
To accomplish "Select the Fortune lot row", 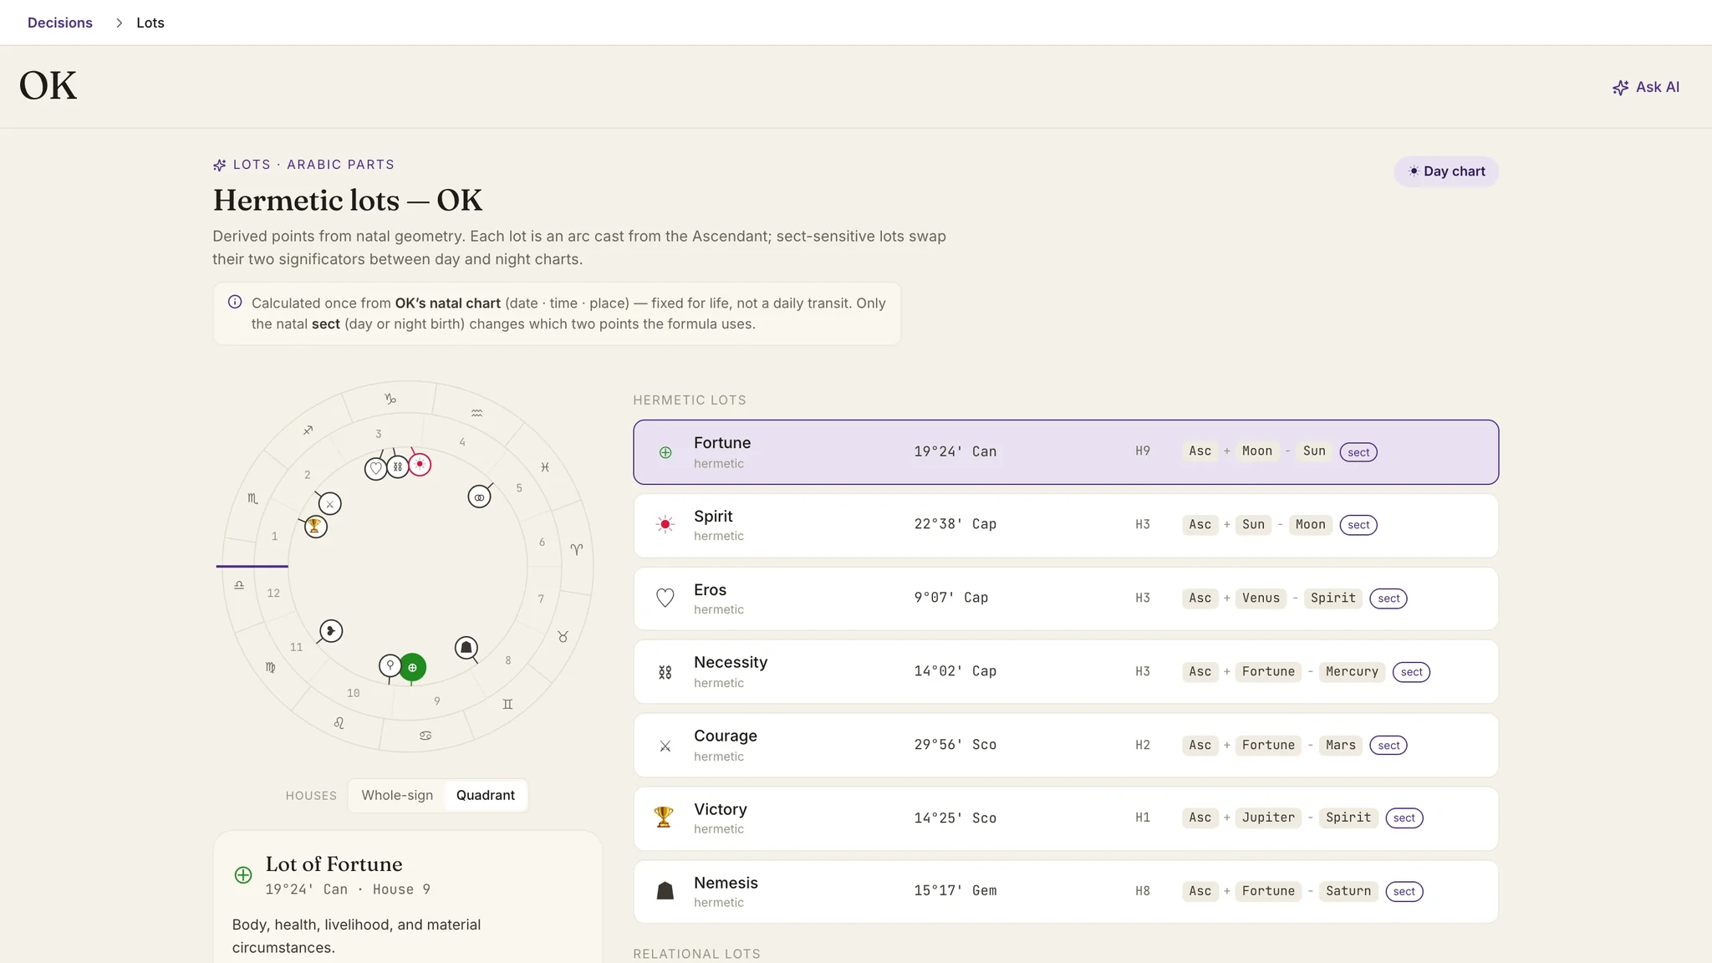I will click(x=1066, y=452).
